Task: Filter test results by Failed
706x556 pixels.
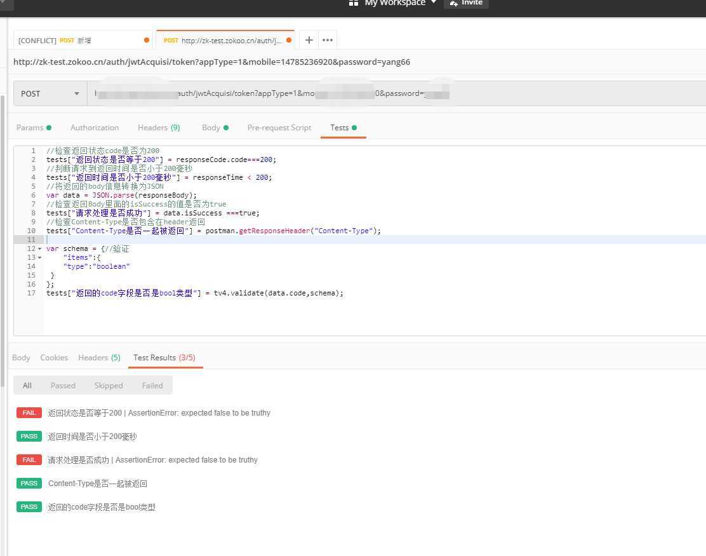Action: [x=152, y=385]
